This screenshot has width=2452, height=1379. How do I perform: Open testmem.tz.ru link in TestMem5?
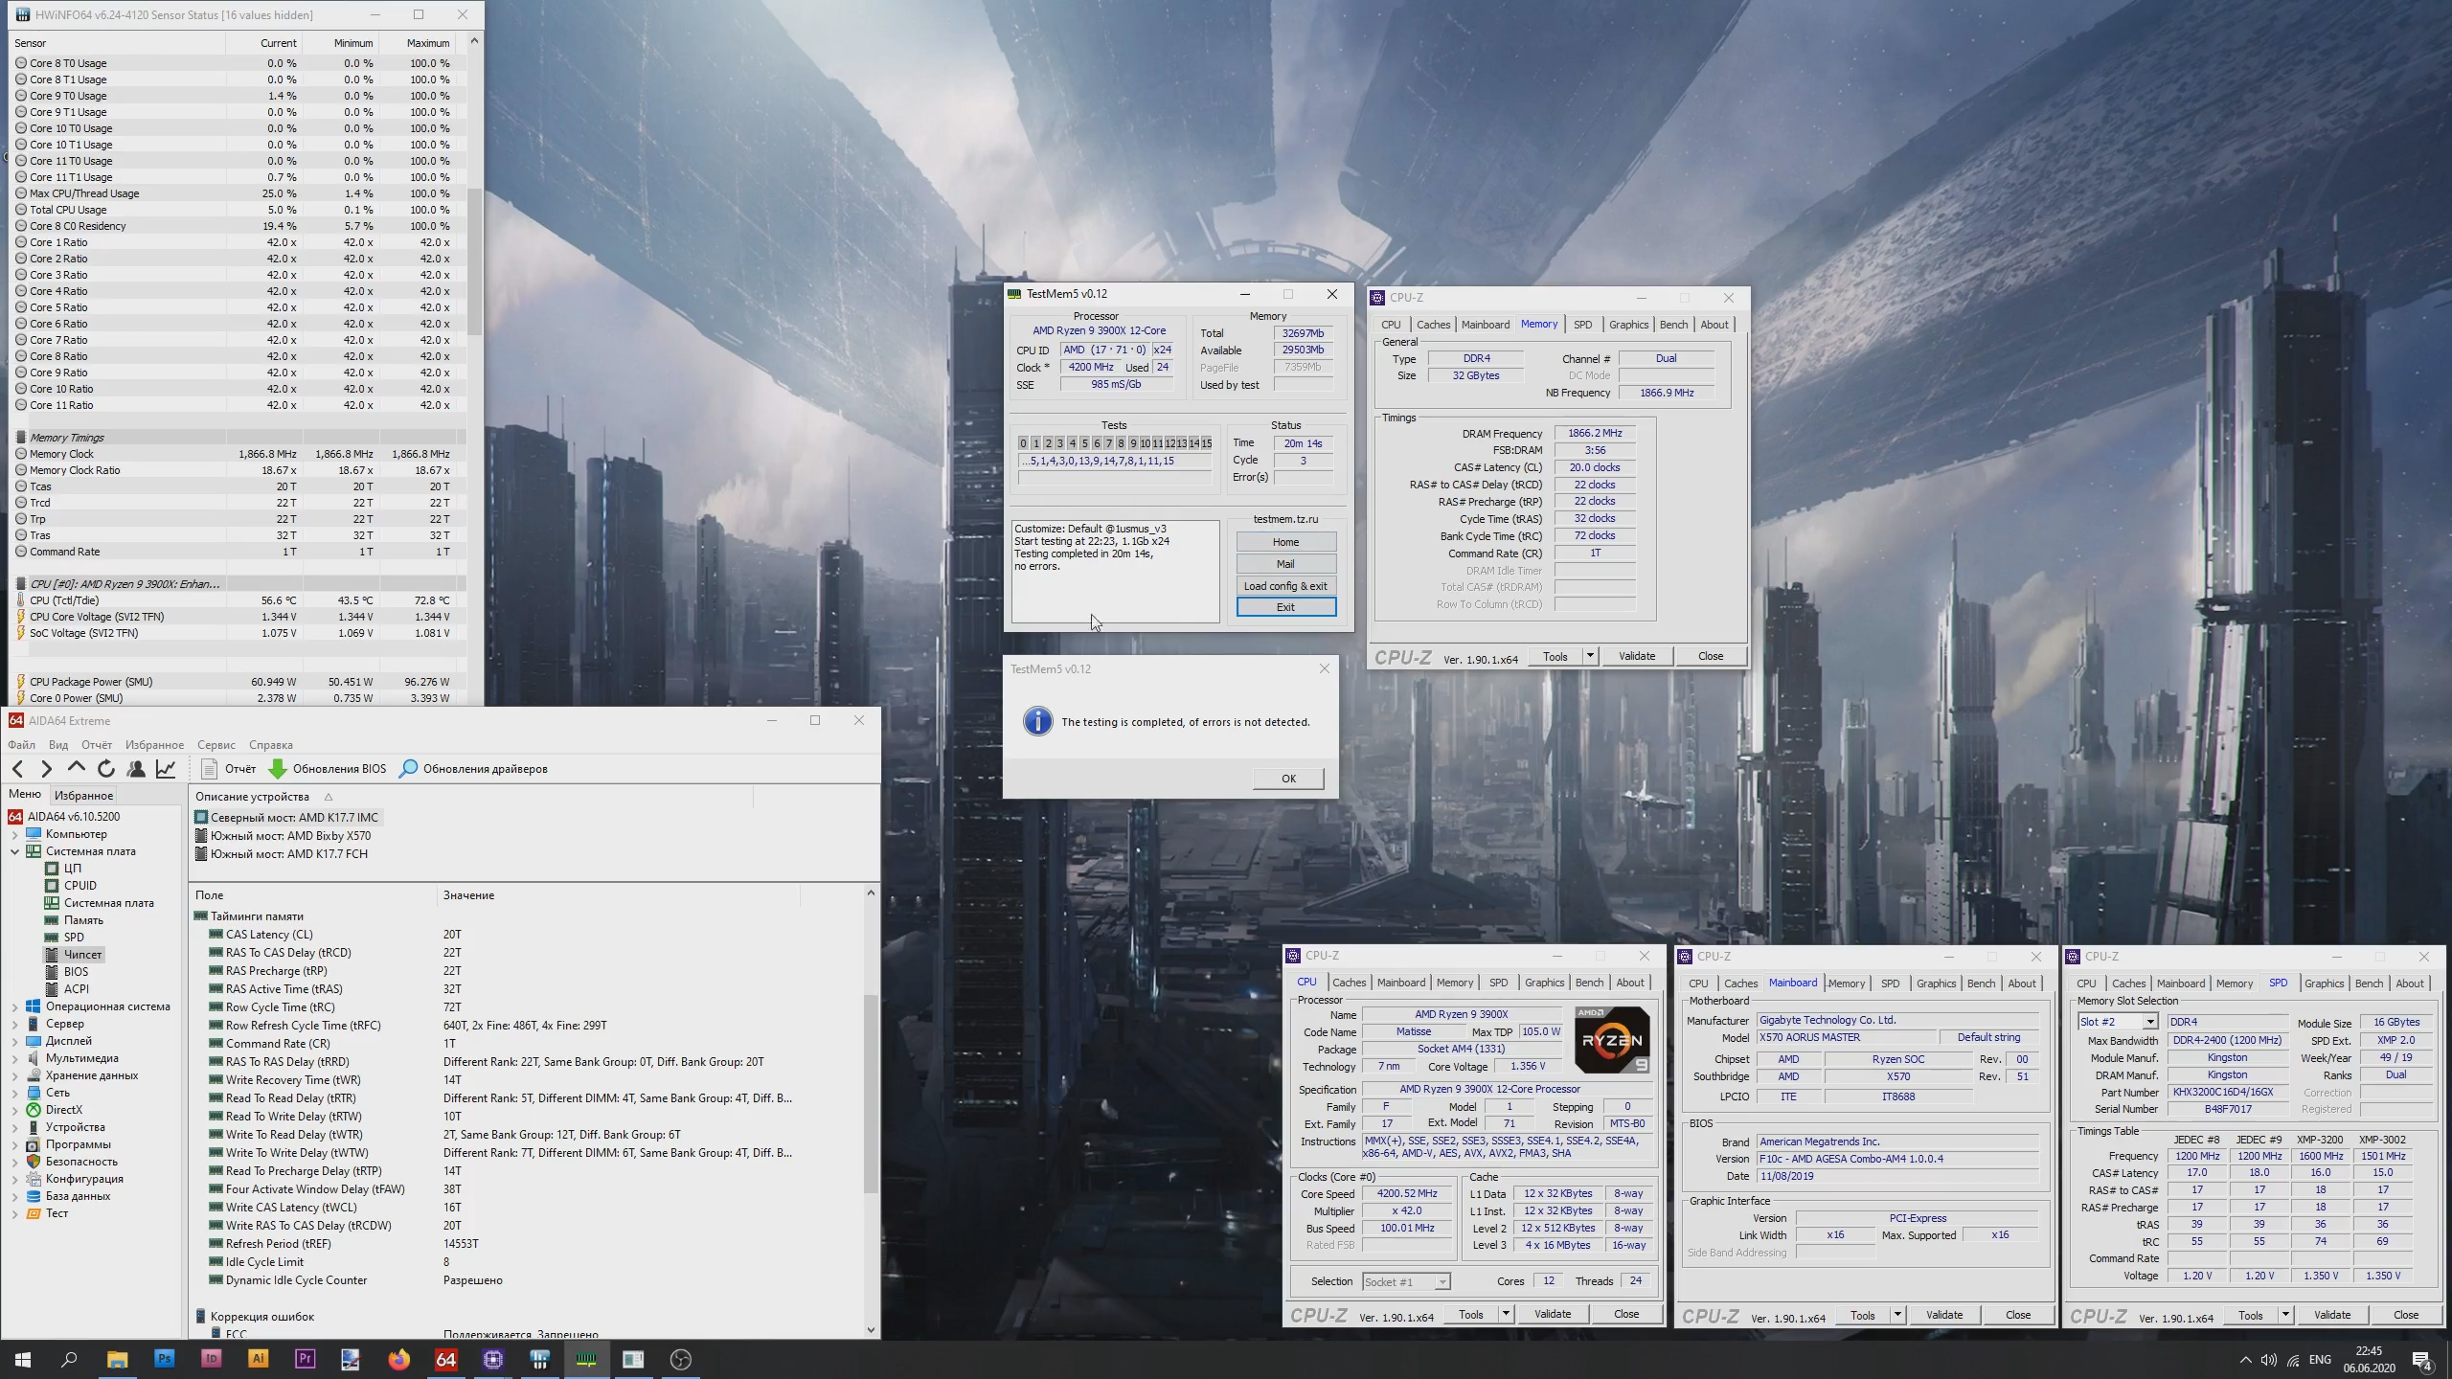(x=1285, y=519)
